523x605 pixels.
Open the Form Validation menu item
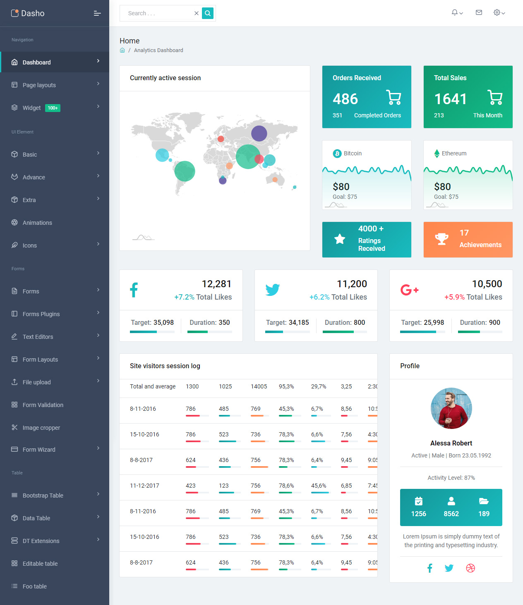click(55, 405)
